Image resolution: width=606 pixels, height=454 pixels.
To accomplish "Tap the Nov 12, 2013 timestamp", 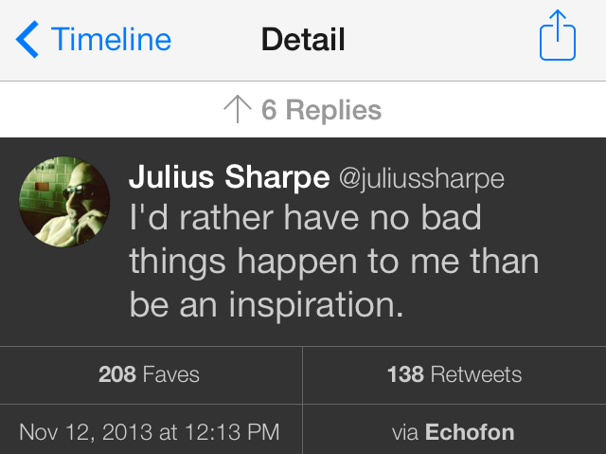I will (x=150, y=432).
